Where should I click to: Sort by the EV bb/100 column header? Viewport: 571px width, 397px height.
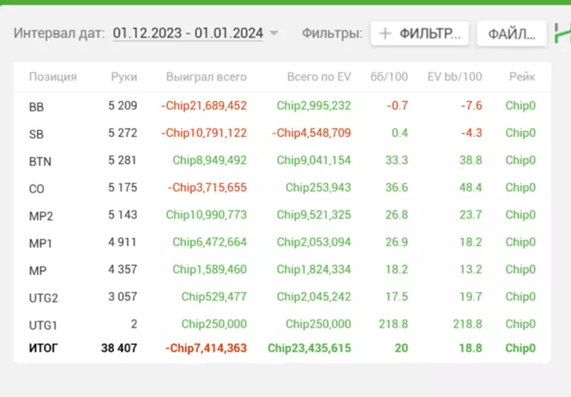454,77
